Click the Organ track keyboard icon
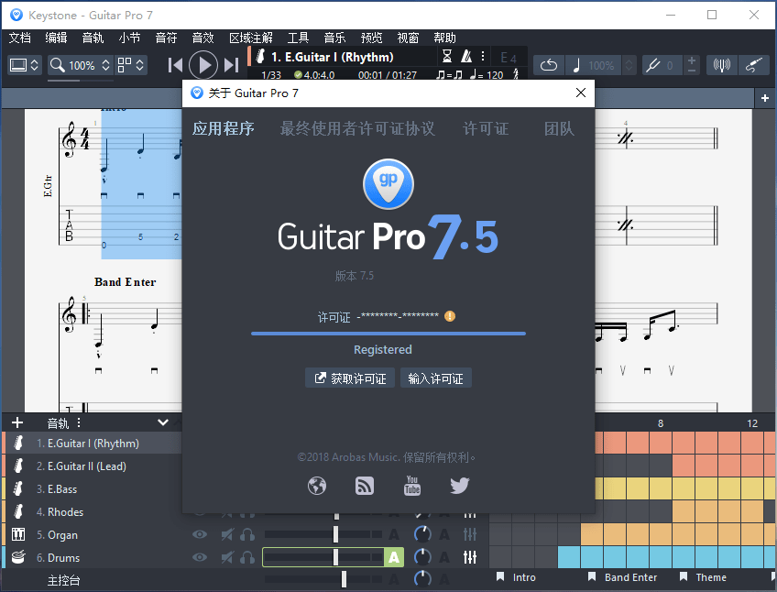Screen dimensions: 777x592 tap(17, 534)
